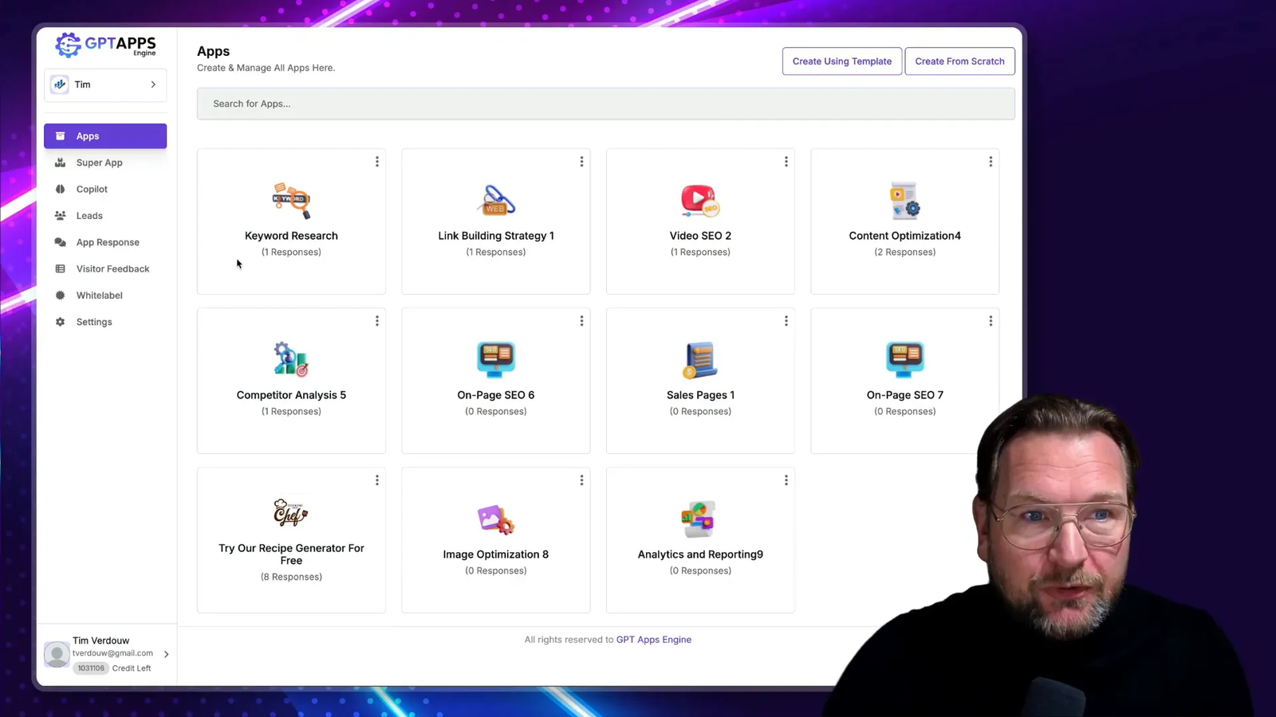Click Create From Scratch button
This screenshot has height=717, width=1276.
point(959,61)
